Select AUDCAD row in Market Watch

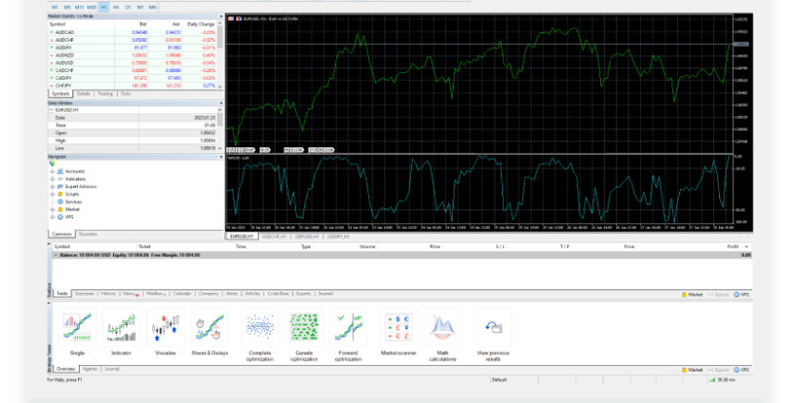[67, 32]
